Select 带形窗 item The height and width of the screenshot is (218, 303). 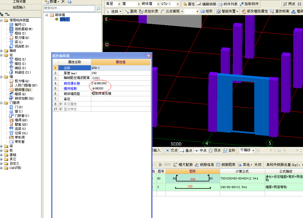click(19, 142)
